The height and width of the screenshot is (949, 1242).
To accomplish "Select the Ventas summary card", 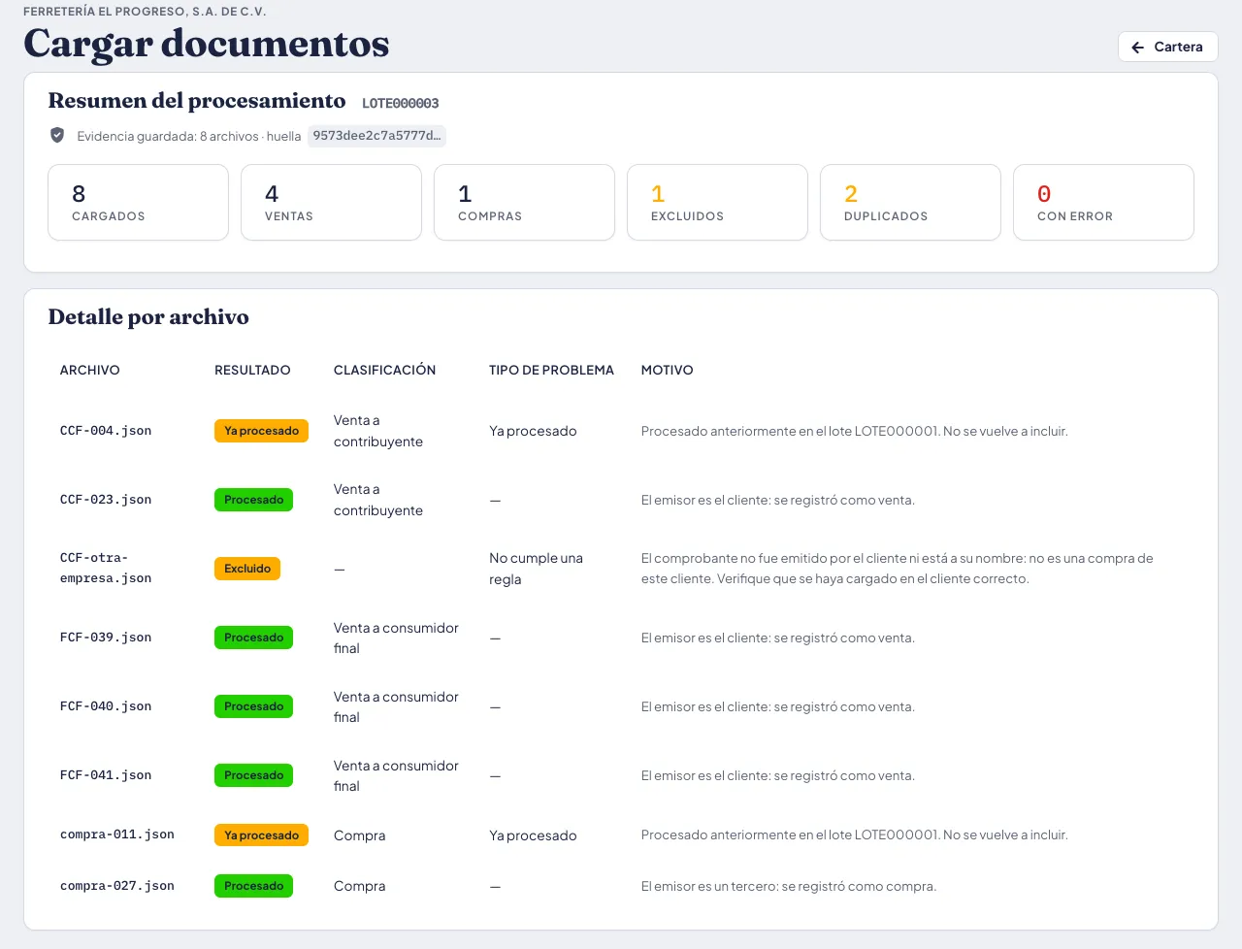I will [x=331, y=202].
